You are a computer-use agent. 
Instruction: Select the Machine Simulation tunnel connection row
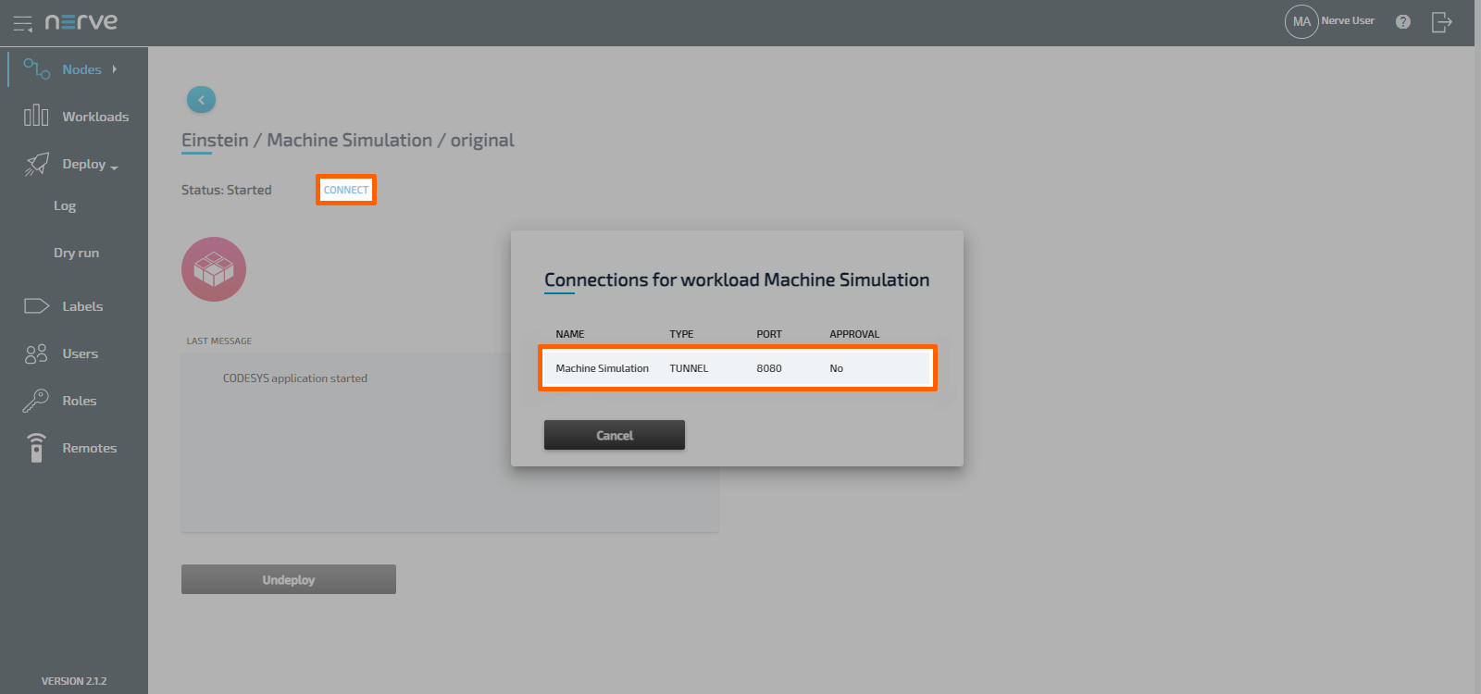coord(737,368)
